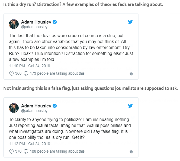Image resolution: width=180 pixels, height=161 pixels.
Task: View 108 people are talking about this
Action: click(x=57, y=152)
